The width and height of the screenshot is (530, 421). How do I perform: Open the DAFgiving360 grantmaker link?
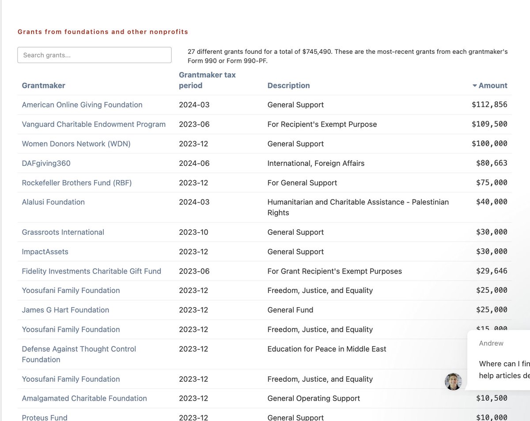[46, 163]
